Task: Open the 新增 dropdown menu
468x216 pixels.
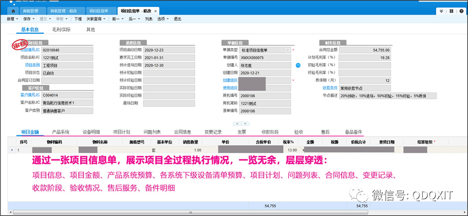Action: pyautogui.click(x=13, y=18)
